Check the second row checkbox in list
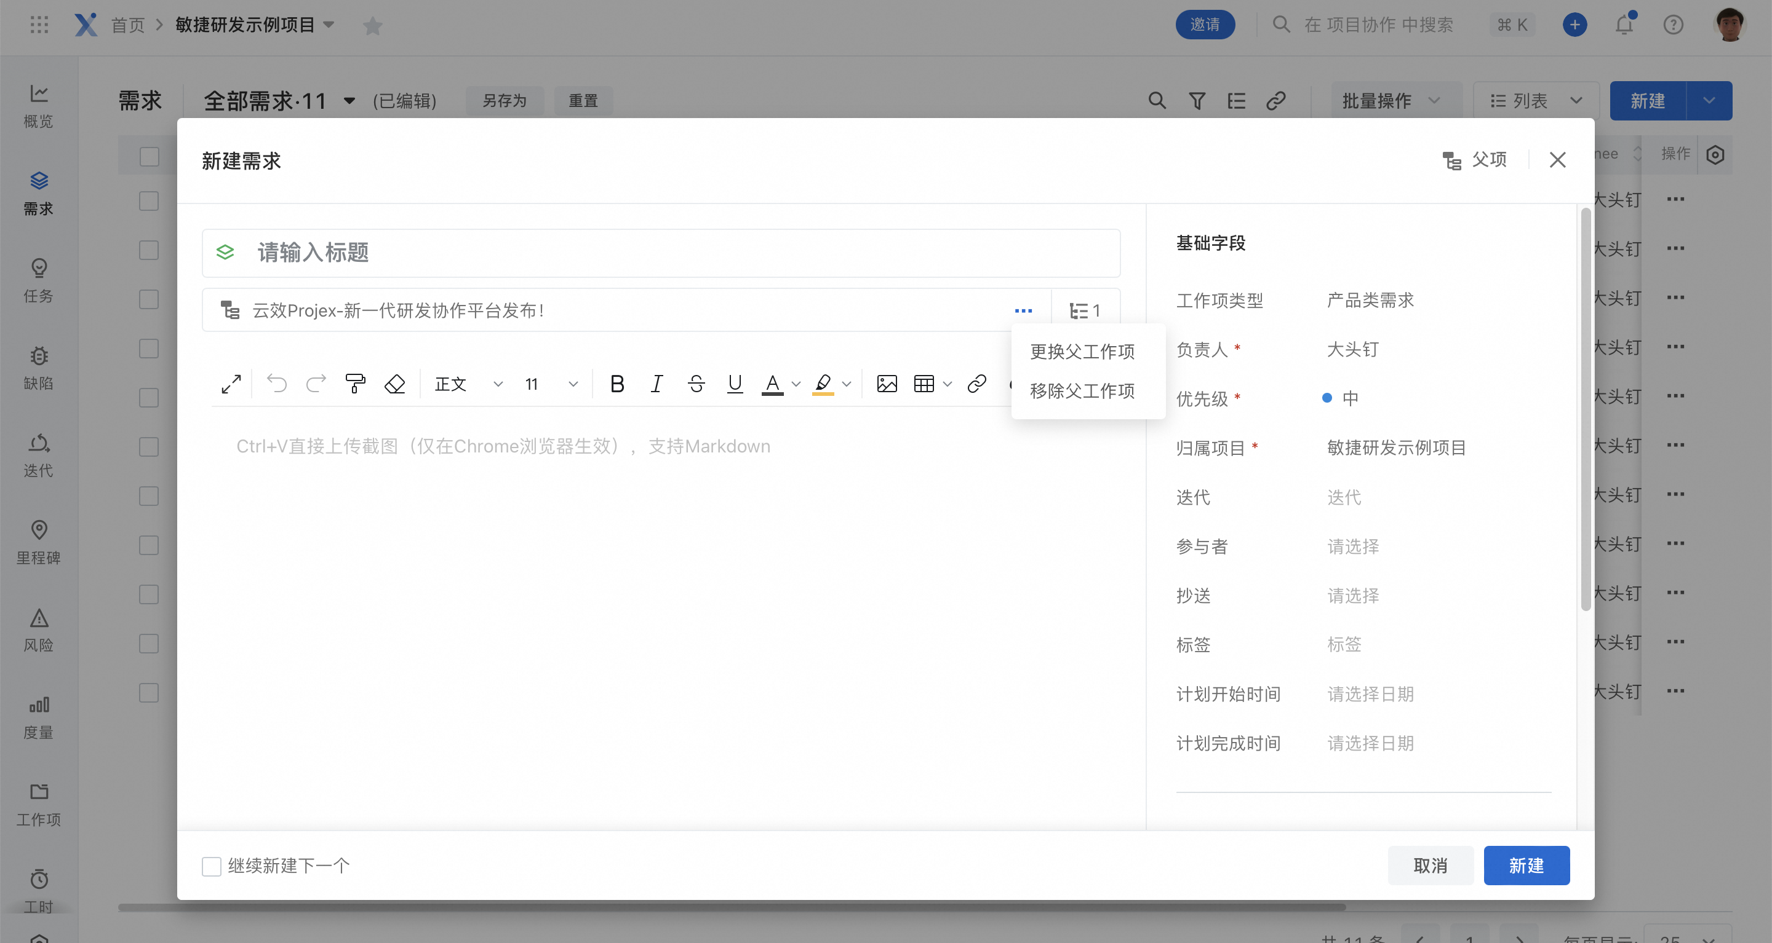This screenshot has height=943, width=1772. pyautogui.click(x=150, y=250)
